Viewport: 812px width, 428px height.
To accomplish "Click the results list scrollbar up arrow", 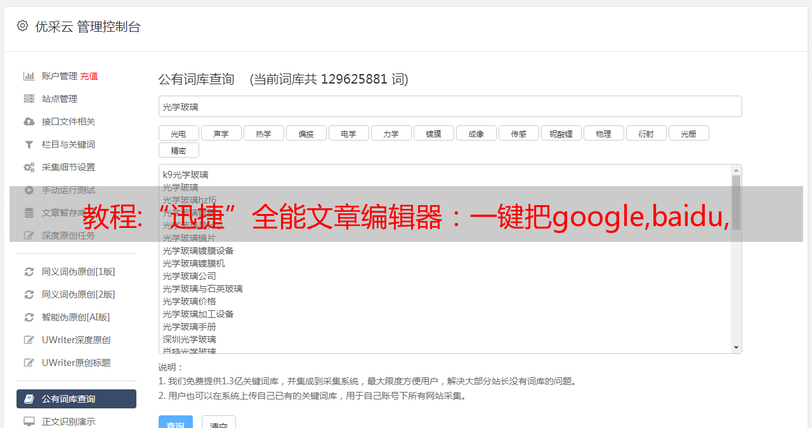I will point(736,170).
